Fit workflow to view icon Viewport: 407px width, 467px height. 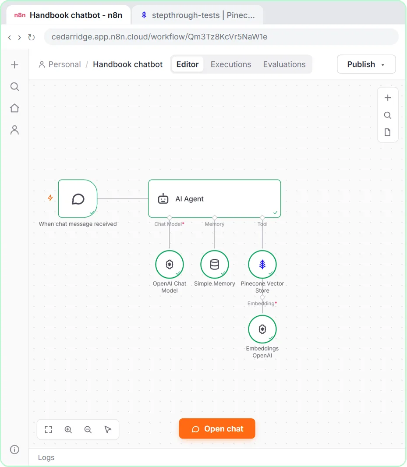(48, 429)
